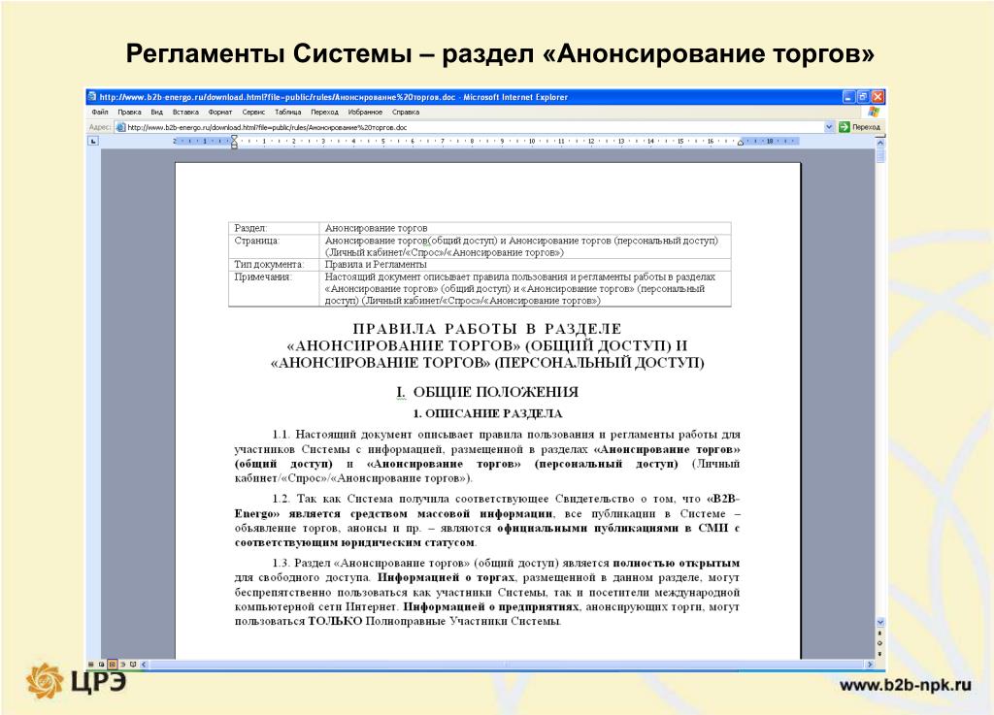
Task: Open the Справка menu
Action: pyautogui.click(x=406, y=113)
